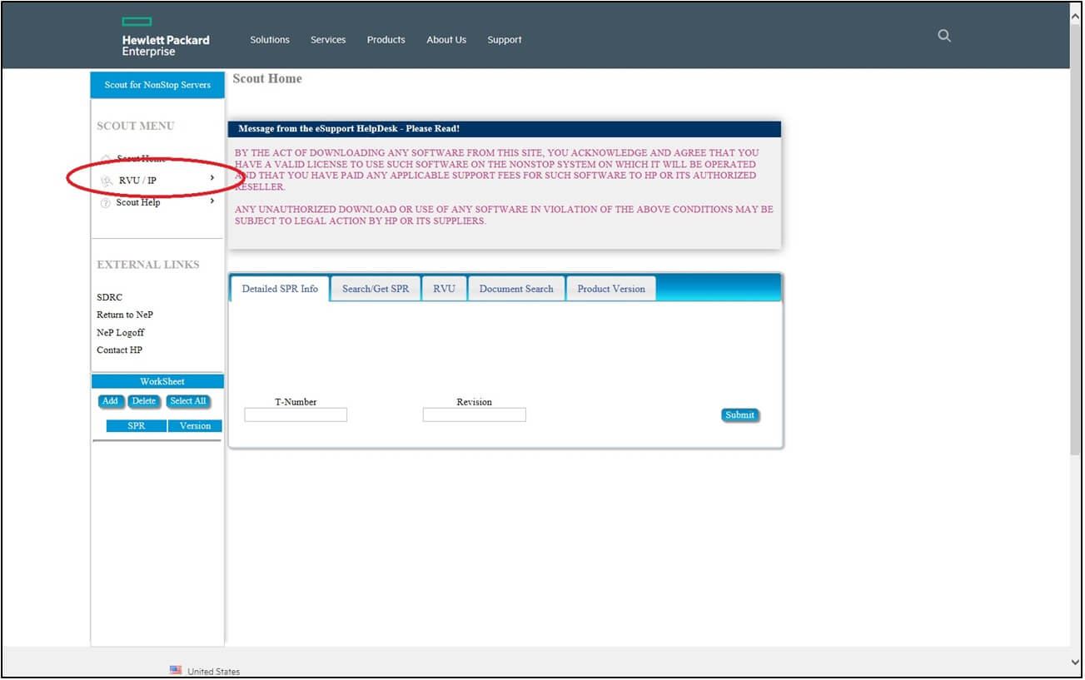Click the WorkSheet Delete button

point(143,401)
